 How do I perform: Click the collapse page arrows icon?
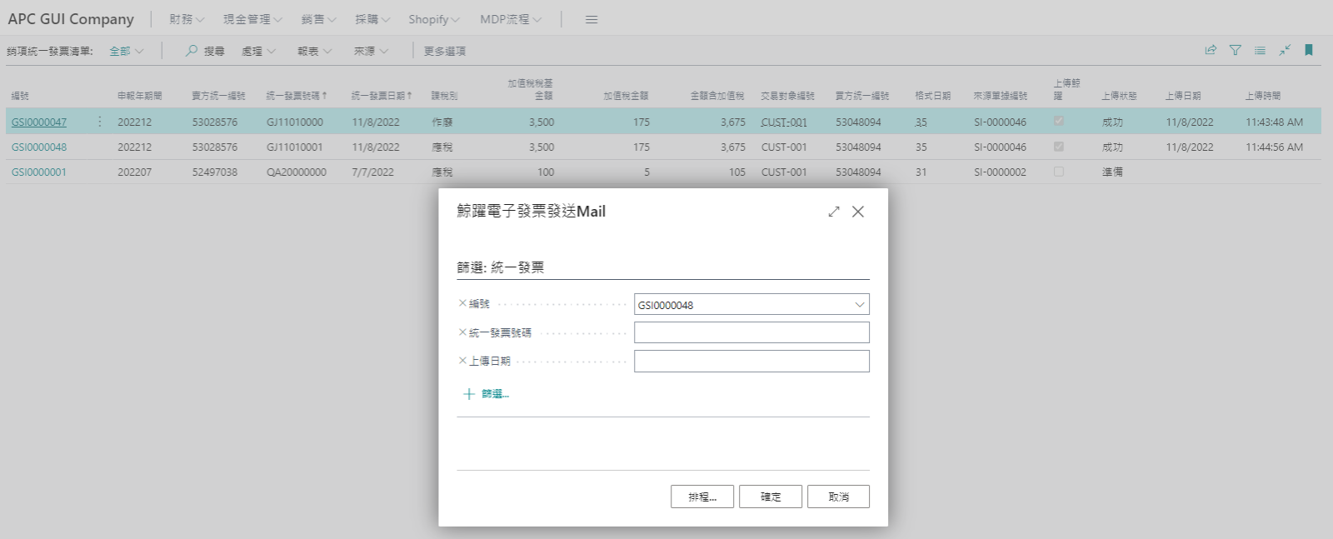coord(1285,50)
